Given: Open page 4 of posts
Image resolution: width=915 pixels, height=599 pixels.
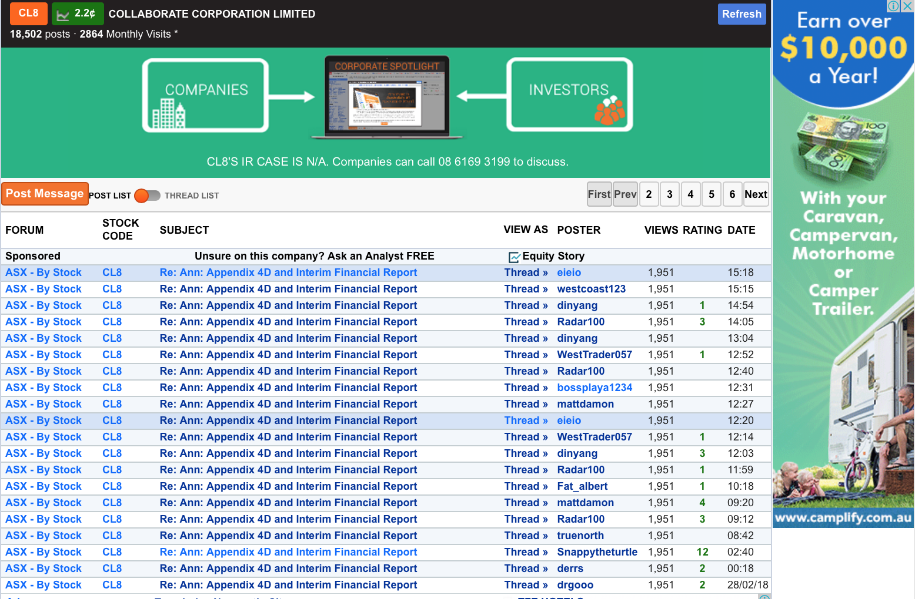Looking at the screenshot, I should (x=690, y=194).
